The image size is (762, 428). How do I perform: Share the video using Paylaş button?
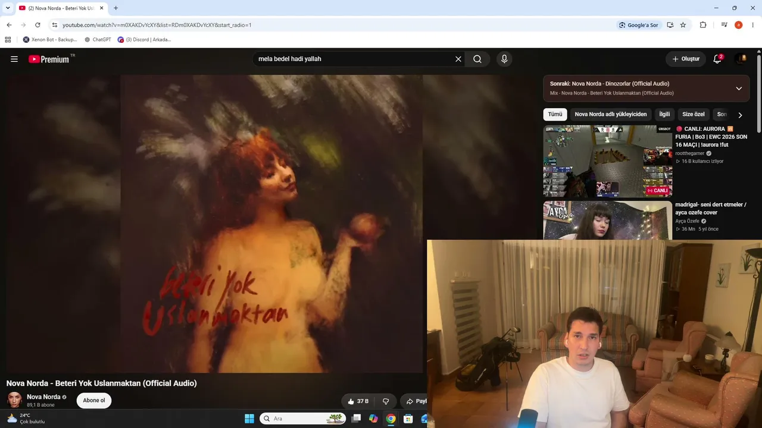pyautogui.click(x=416, y=401)
